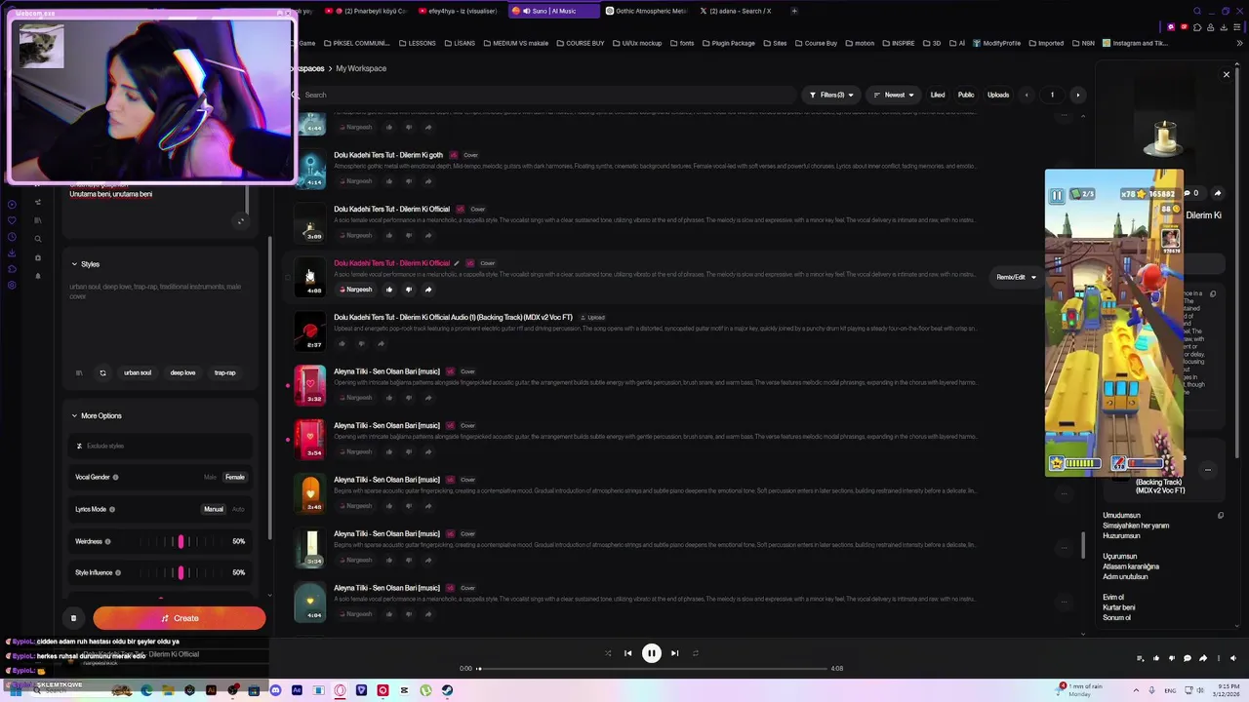Add the deep love style tag
The width and height of the screenshot is (1249, 702).
pyautogui.click(x=182, y=372)
